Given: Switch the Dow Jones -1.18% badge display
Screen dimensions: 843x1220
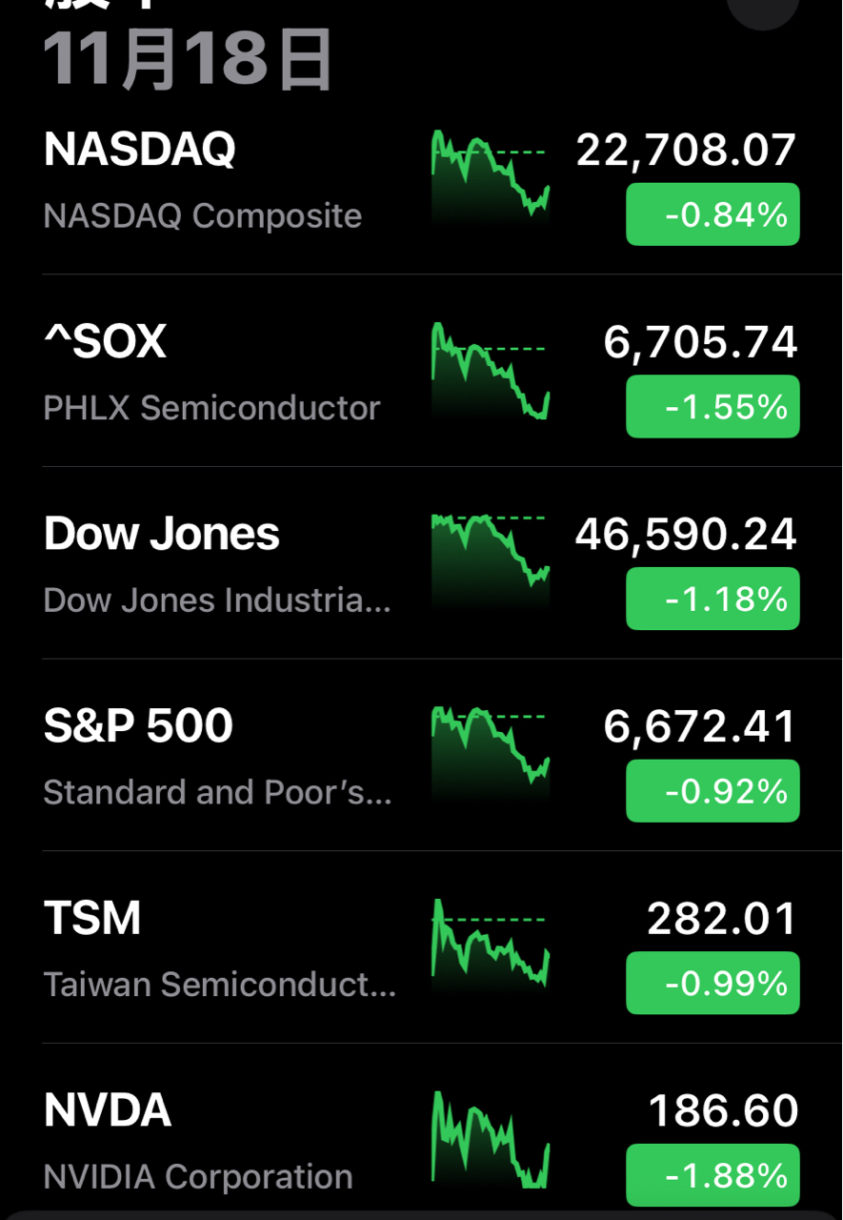Looking at the screenshot, I should (x=713, y=600).
